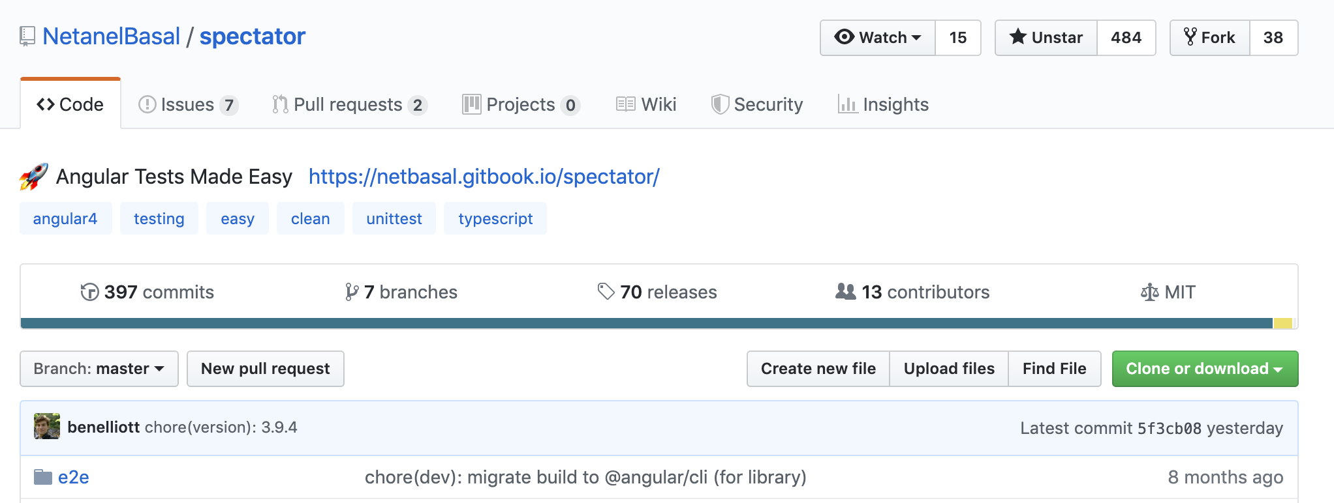The image size is (1334, 503).
Task: Click the e2e folder icon
Action: pyautogui.click(x=43, y=477)
